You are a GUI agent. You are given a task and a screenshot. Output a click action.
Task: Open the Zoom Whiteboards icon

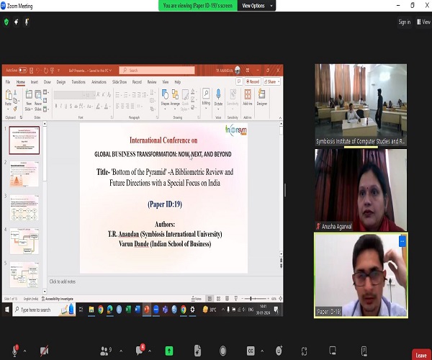[x=333, y=351]
